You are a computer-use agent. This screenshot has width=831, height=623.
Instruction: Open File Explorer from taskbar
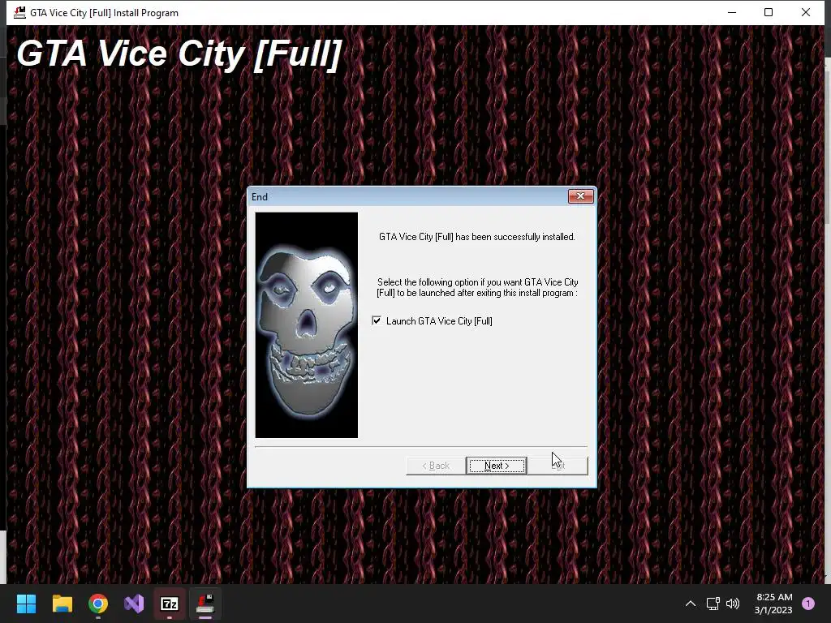pyautogui.click(x=62, y=604)
